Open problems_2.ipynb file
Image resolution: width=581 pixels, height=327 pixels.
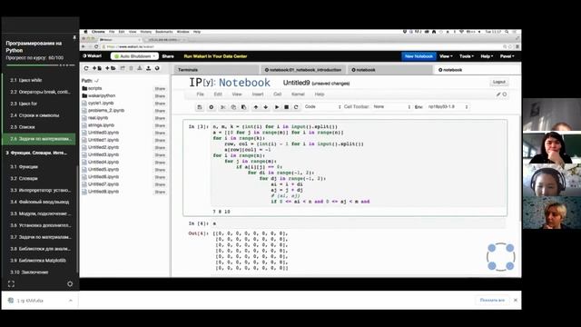tap(106, 111)
